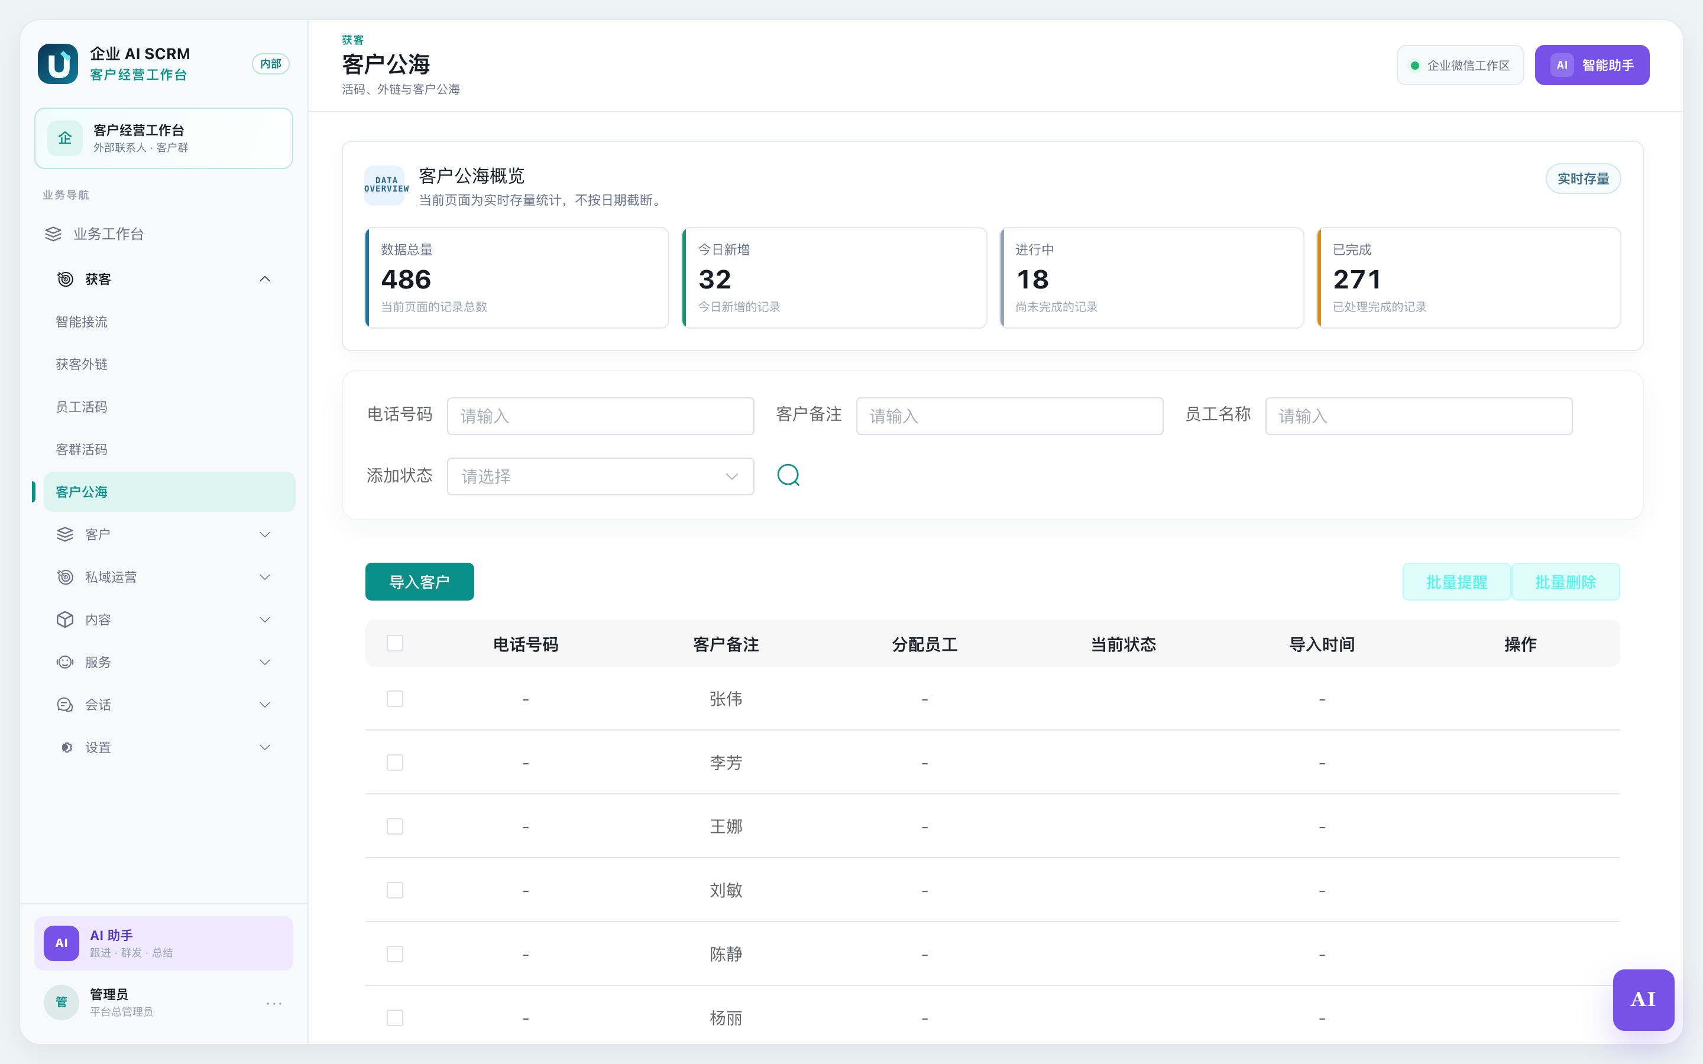Click the 已完成 271 card

[1469, 278]
